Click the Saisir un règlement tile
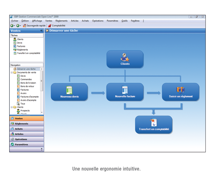The width and height of the screenshot is (215, 185). pyautogui.click(x=181, y=92)
